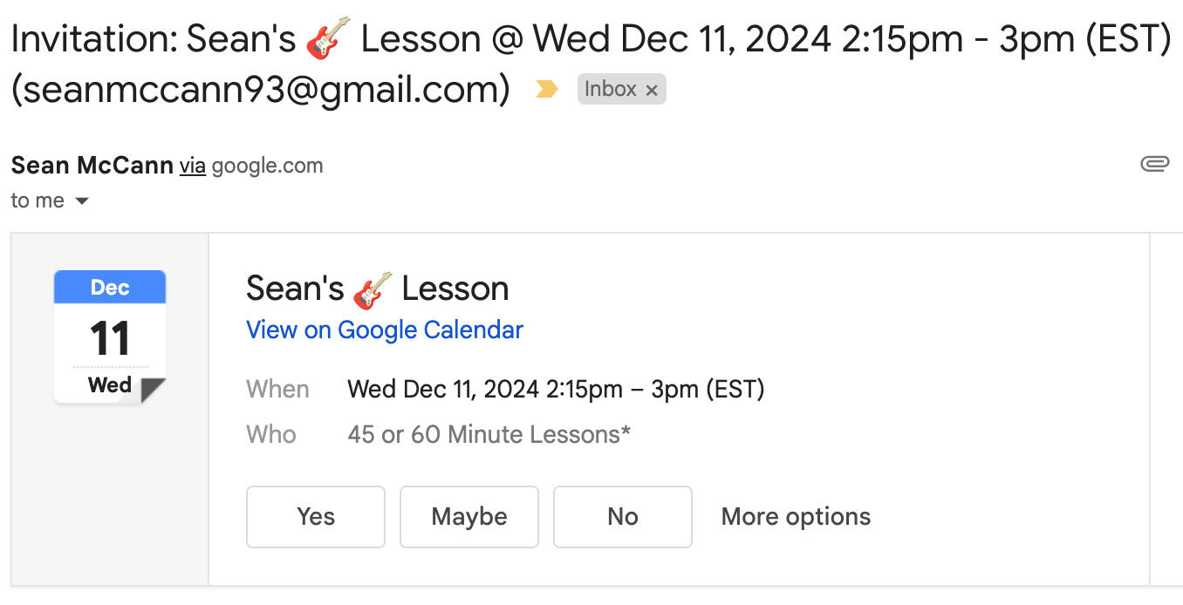This screenshot has height=605, width=1183.
Task: Click the Inbox label tag
Action: [x=610, y=89]
